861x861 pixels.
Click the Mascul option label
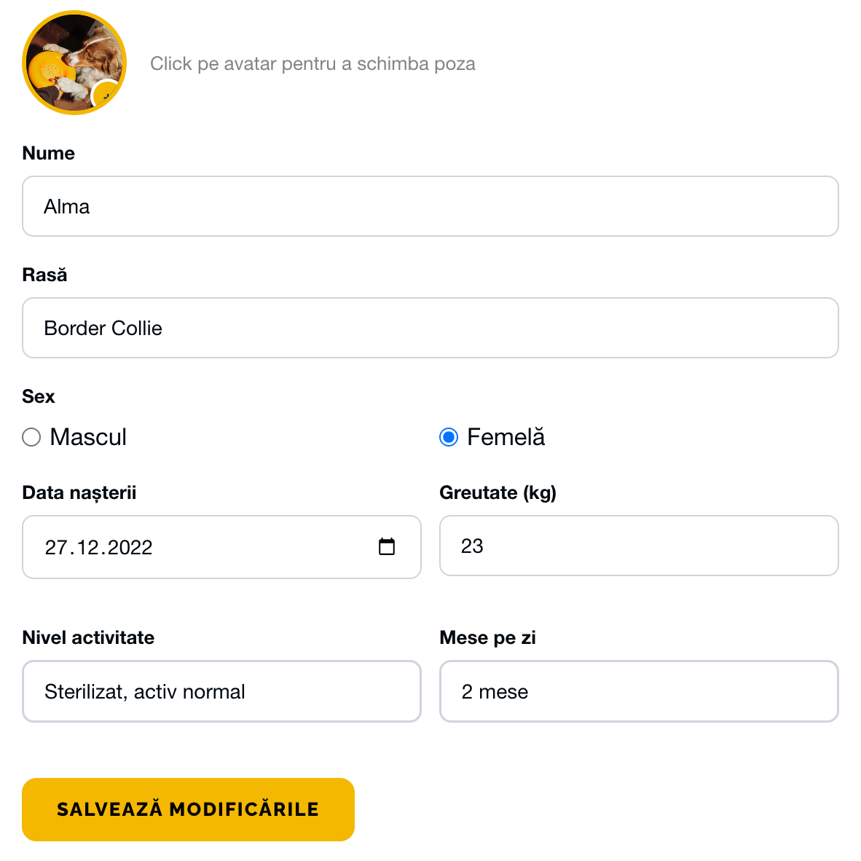point(88,437)
